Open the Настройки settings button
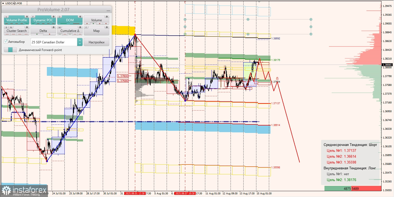The image size is (394, 197). click(96, 42)
